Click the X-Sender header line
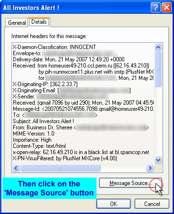Screen dimensions: 174x214 [x=61, y=97]
